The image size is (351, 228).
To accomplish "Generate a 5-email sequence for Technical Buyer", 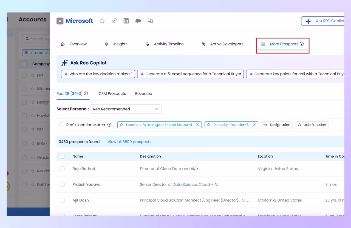I will [191, 74].
